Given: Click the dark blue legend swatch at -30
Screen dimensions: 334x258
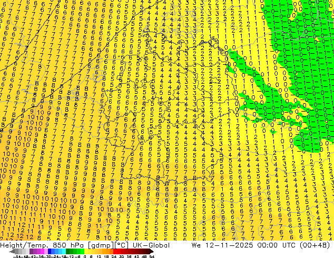Looking at the screenshot, I should [x=50, y=252].
